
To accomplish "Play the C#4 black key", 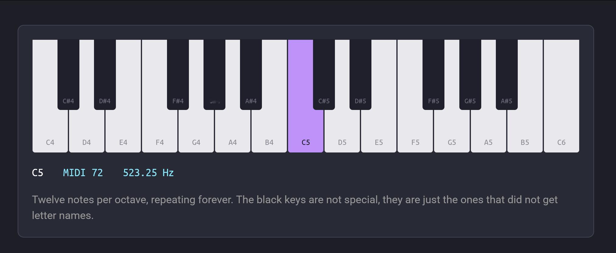I will (x=68, y=75).
